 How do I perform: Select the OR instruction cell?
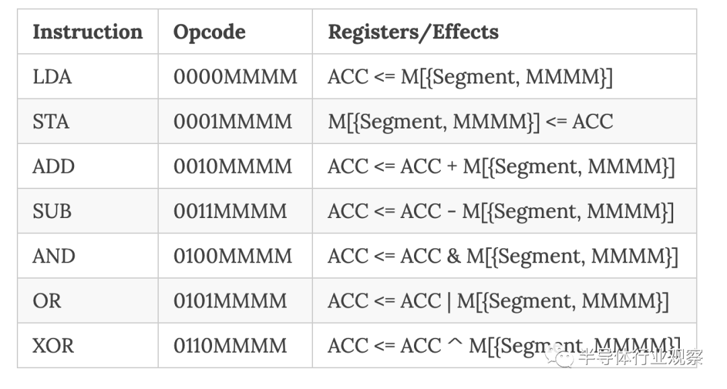pos(46,301)
